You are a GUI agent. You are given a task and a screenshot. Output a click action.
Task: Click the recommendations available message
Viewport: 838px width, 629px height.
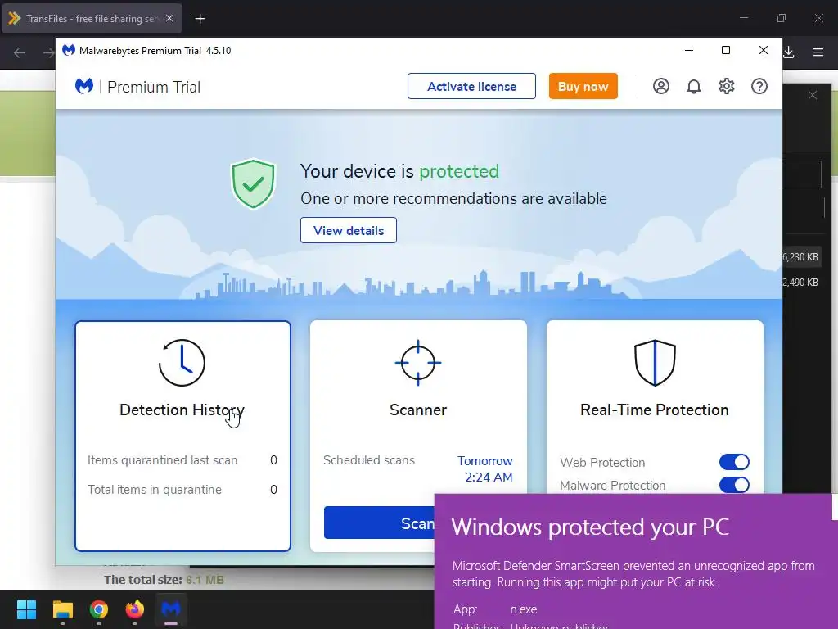coord(453,198)
